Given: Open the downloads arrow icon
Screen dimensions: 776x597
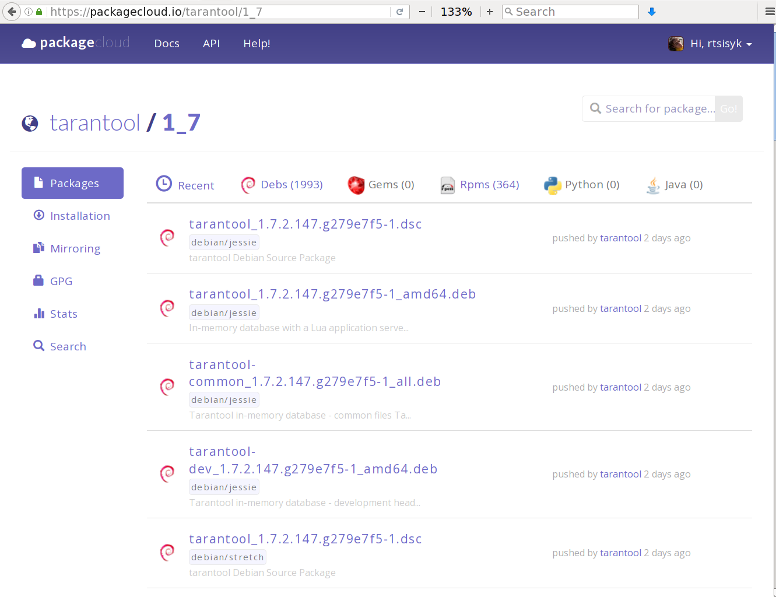Looking at the screenshot, I should click(652, 12).
